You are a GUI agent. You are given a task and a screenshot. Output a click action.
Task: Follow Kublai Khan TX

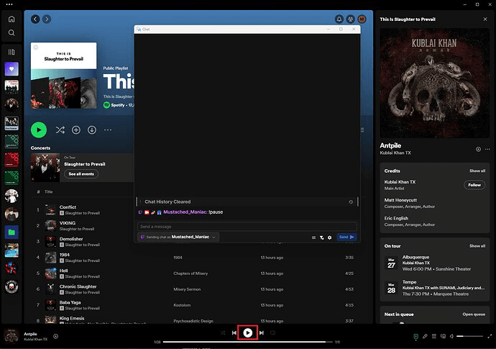pos(474,185)
